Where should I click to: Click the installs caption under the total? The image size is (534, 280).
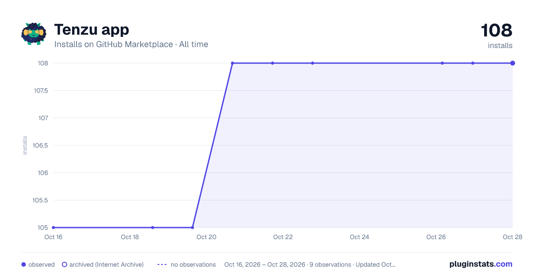[x=500, y=45]
